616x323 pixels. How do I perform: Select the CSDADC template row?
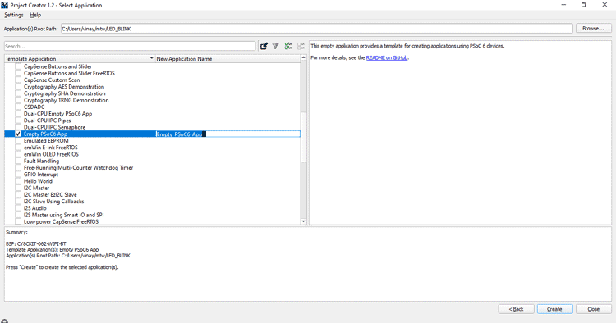tap(34, 107)
